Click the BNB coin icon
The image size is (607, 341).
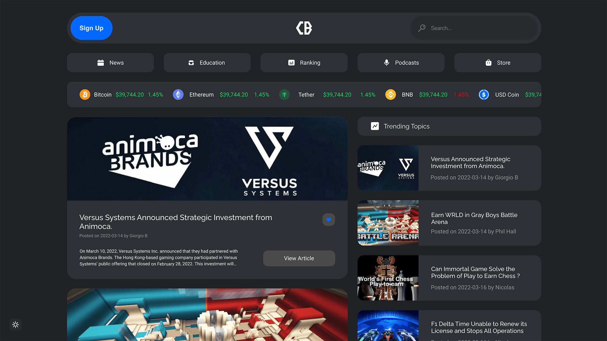click(x=391, y=94)
